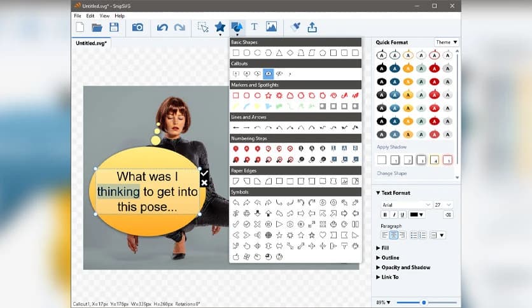Activate the selection pointer tool
The height and width of the screenshot is (308, 532).
(x=203, y=27)
